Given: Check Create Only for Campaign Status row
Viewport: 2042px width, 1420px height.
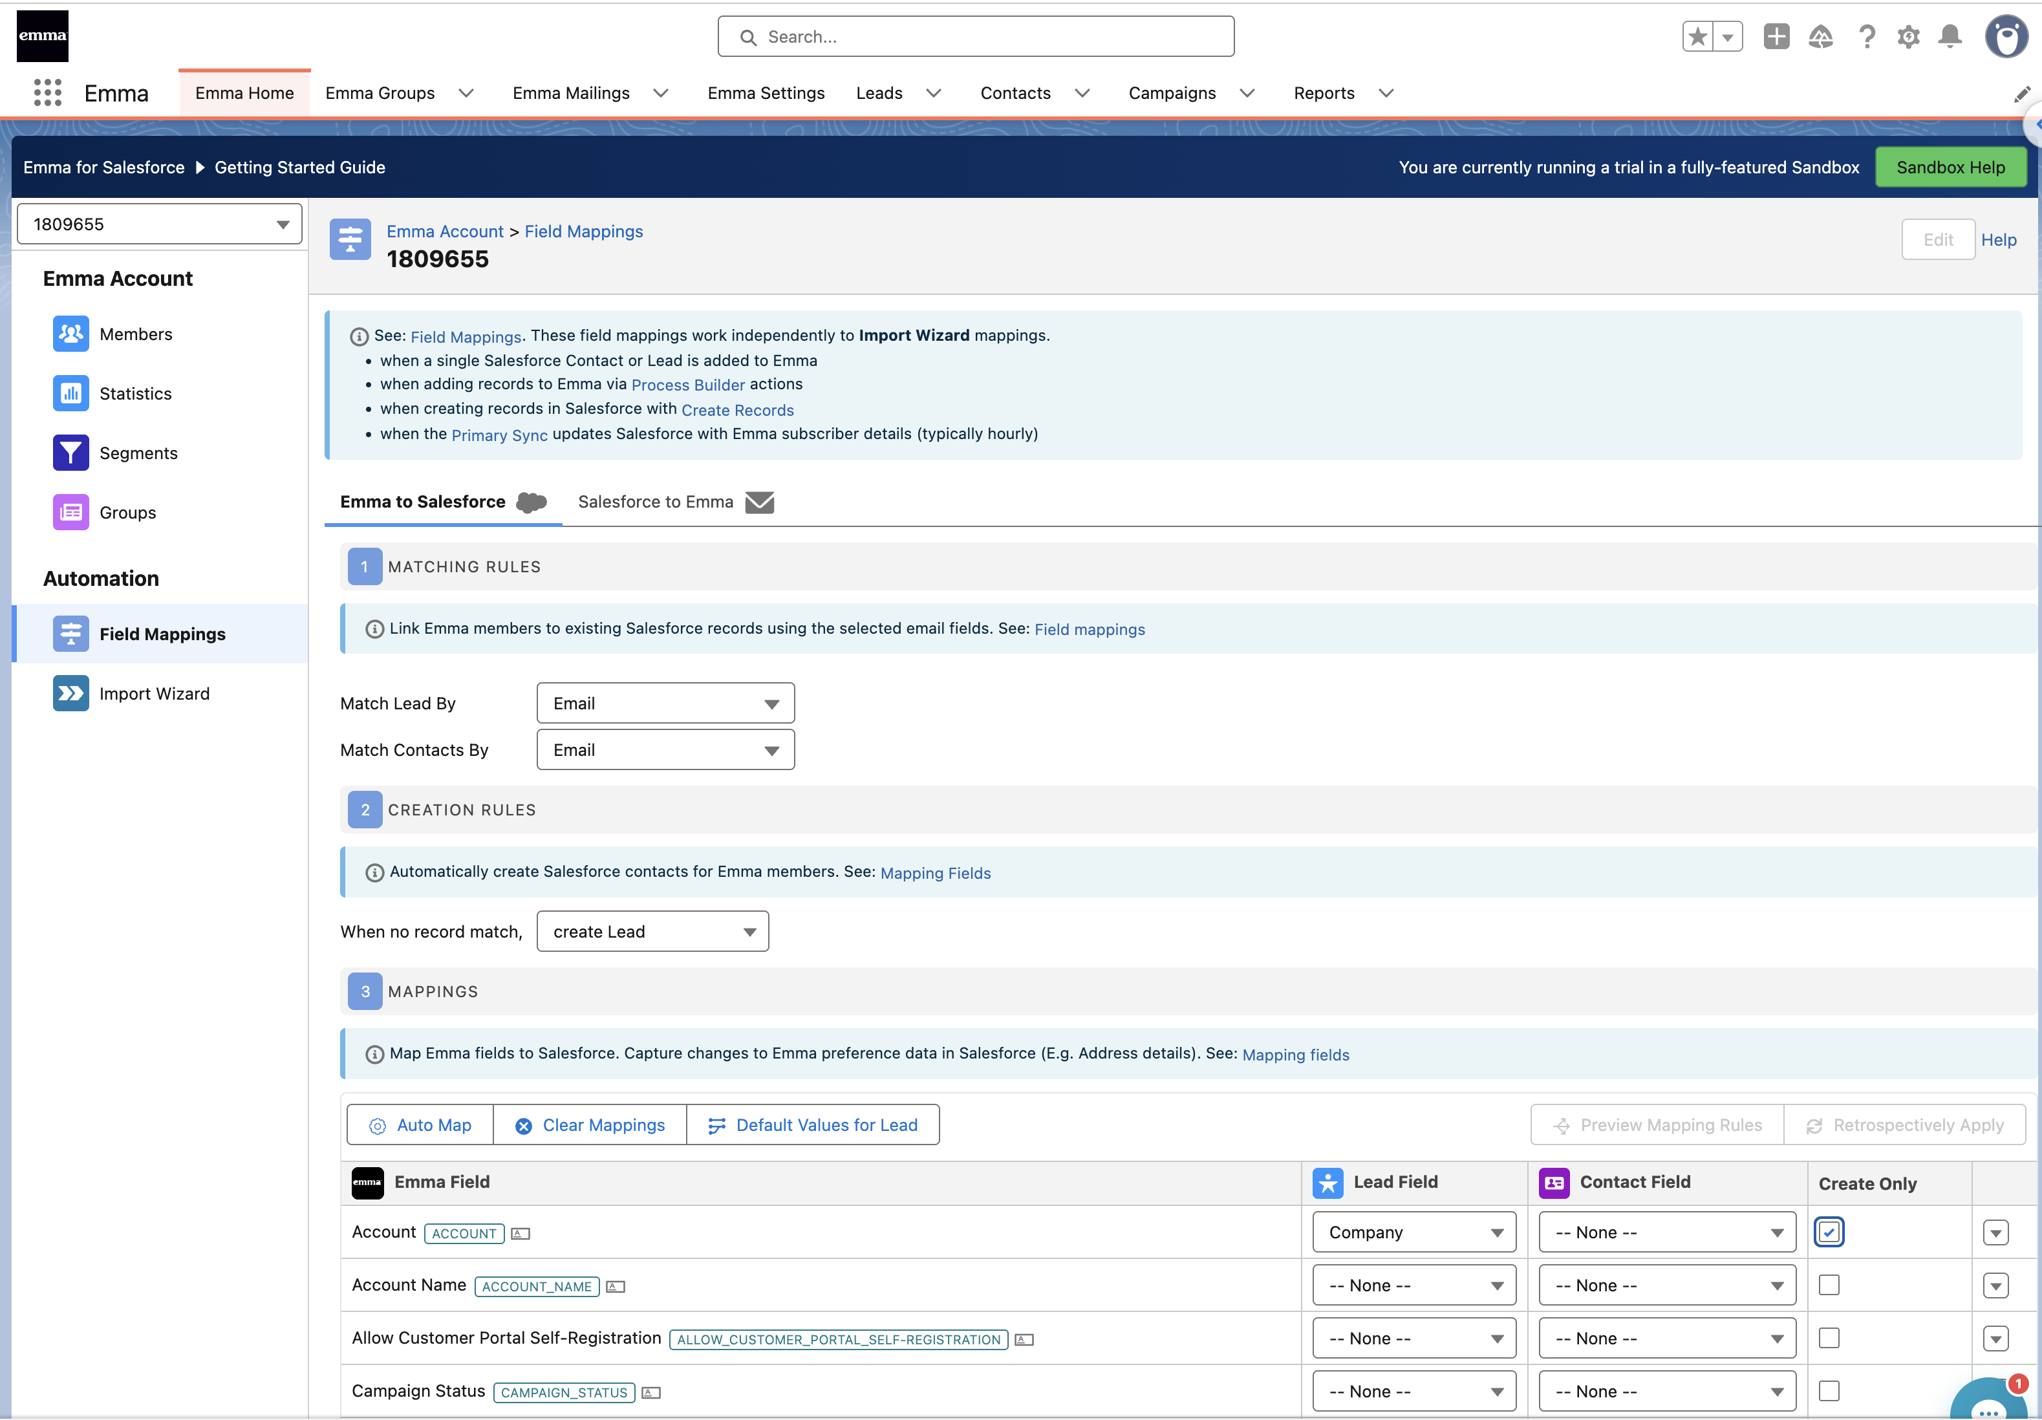Looking at the screenshot, I should pyautogui.click(x=1829, y=1391).
